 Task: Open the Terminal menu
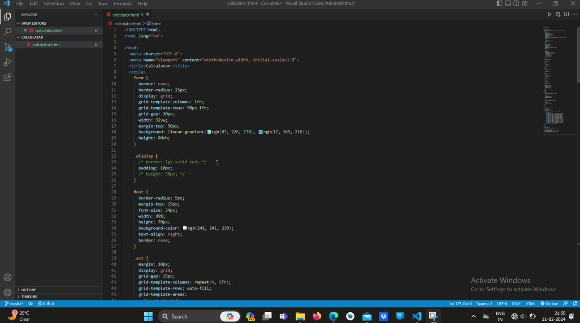pos(122,4)
